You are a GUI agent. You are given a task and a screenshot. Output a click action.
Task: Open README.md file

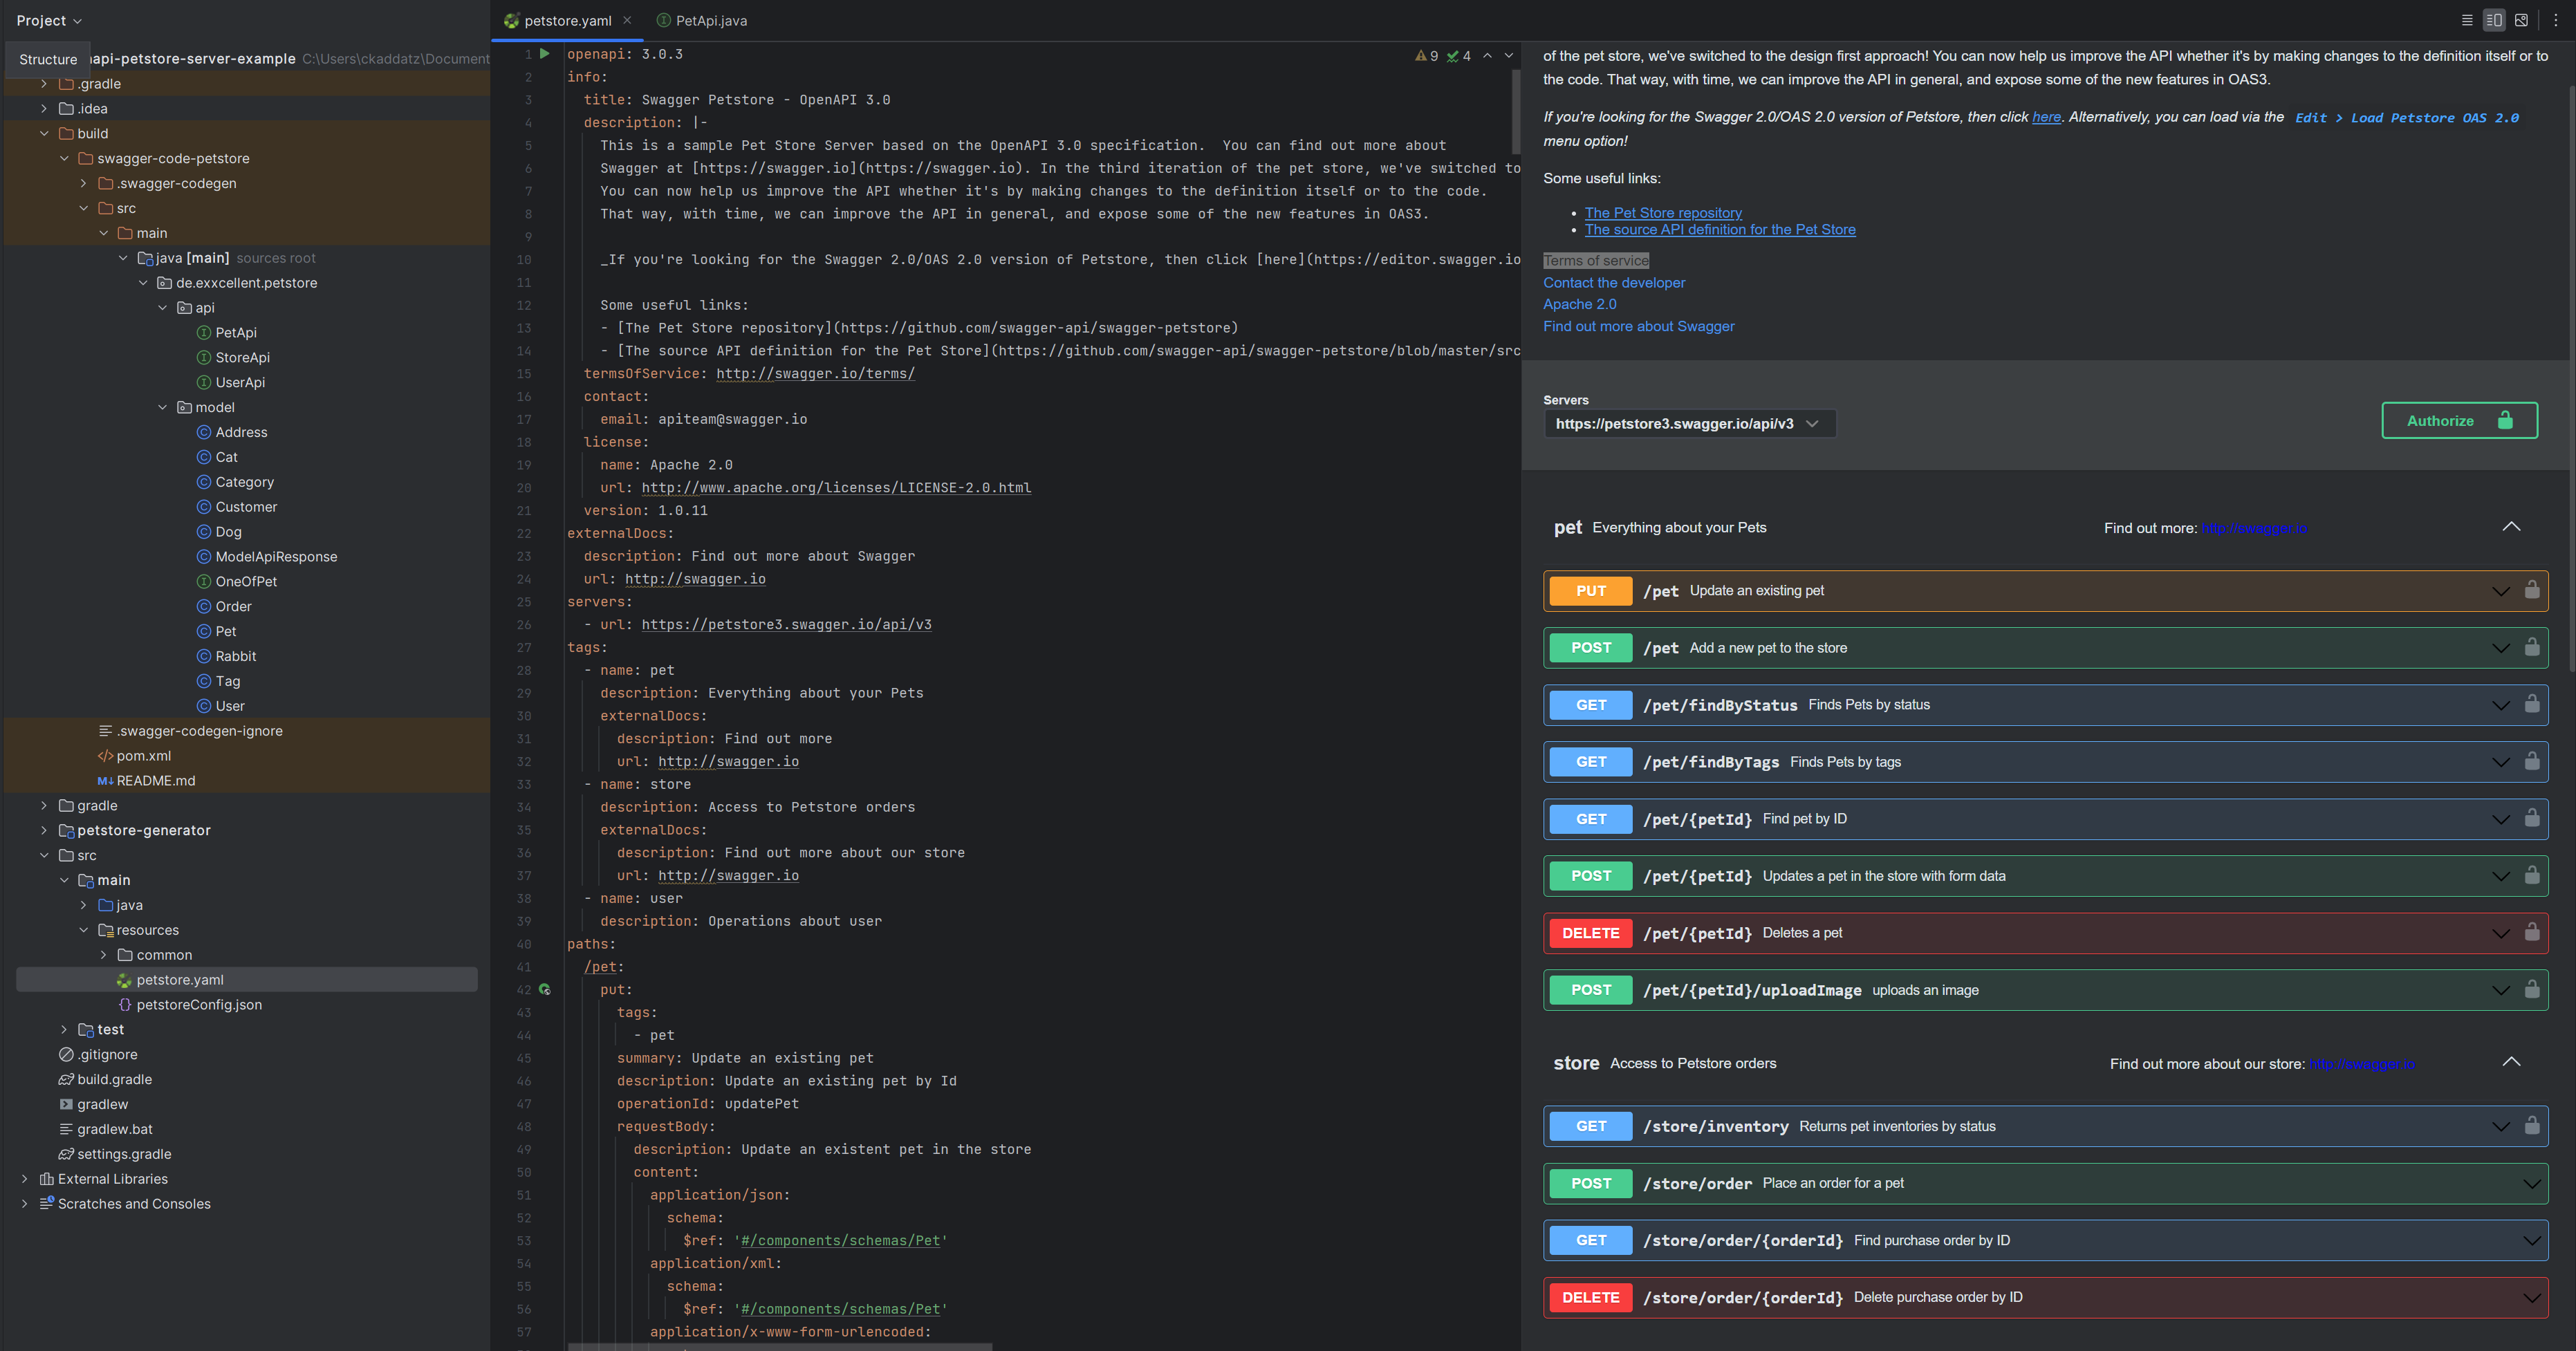[155, 781]
